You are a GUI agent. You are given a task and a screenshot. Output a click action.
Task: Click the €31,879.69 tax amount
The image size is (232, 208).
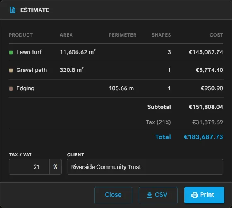[x=208, y=122]
